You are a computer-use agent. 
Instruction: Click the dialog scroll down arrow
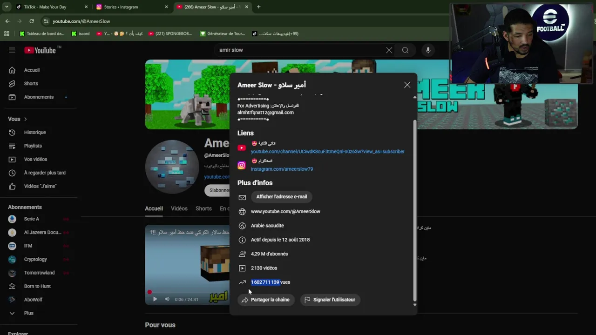[415, 305]
